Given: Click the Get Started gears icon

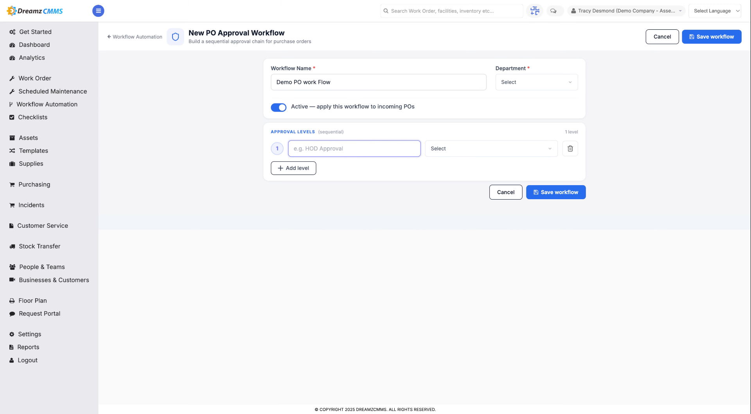Looking at the screenshot, I should (x=12, y=32).
